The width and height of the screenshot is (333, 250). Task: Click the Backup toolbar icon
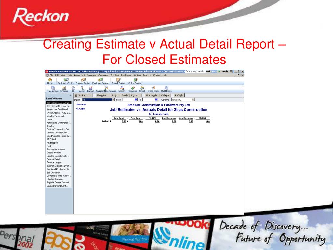pos(91,89)
